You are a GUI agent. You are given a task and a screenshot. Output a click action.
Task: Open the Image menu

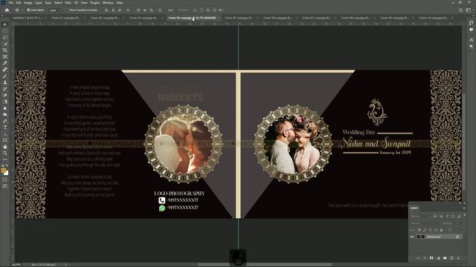(x=28, y=3)
